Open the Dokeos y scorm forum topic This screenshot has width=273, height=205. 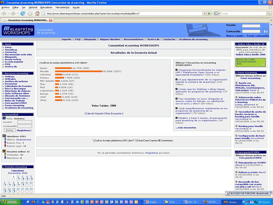(248, 172)
